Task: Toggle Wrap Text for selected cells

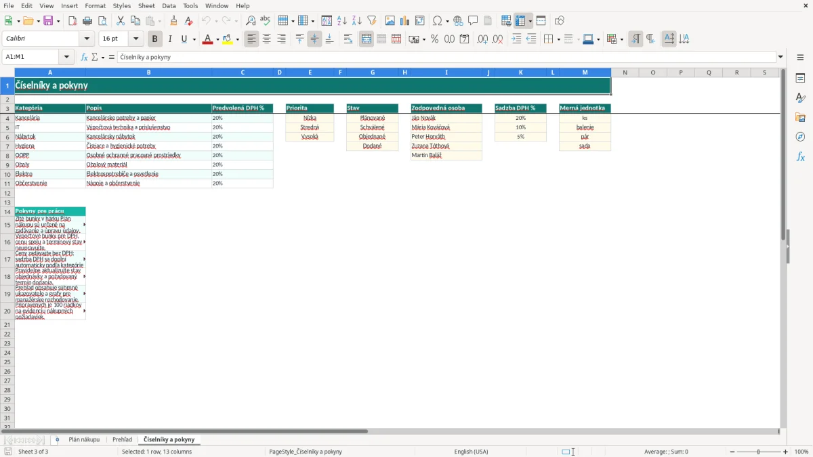Action: tap(348, 39)
